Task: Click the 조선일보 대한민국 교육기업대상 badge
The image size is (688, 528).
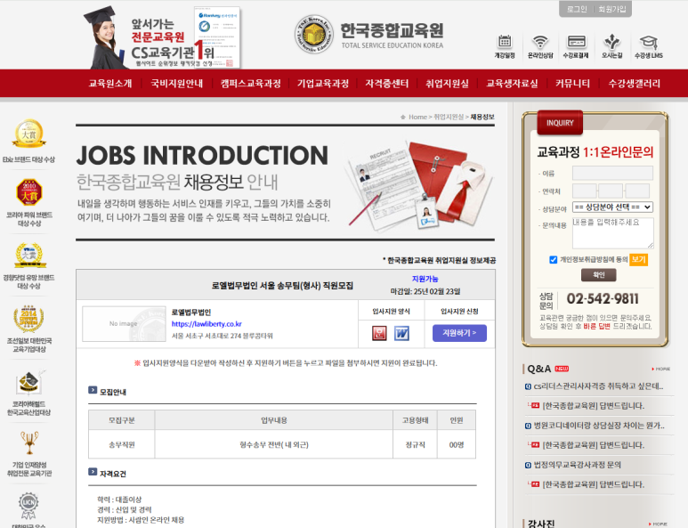Action: [x=29, y=319]
